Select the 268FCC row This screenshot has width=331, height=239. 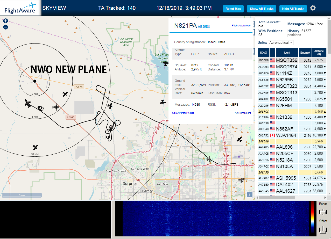tap(292, 111)
